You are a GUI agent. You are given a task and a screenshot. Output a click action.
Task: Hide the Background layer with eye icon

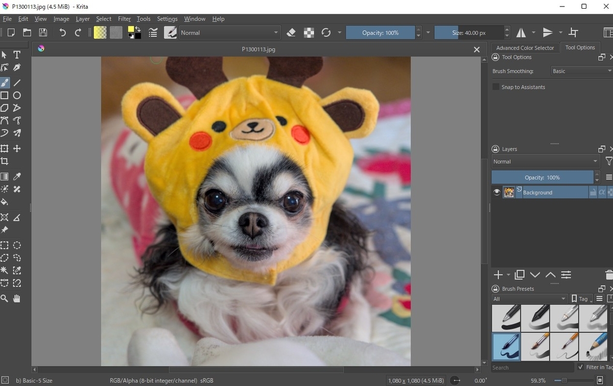pos(496,192)
